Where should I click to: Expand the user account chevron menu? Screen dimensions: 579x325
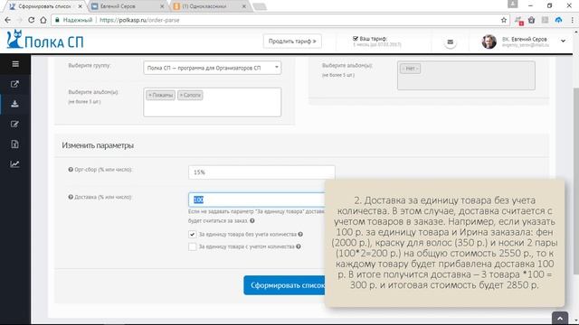point(563,41)
